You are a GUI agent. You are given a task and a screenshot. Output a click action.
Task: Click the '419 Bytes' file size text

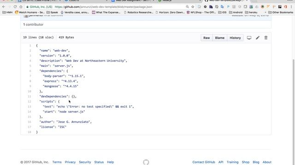click(x=66, y=38)
